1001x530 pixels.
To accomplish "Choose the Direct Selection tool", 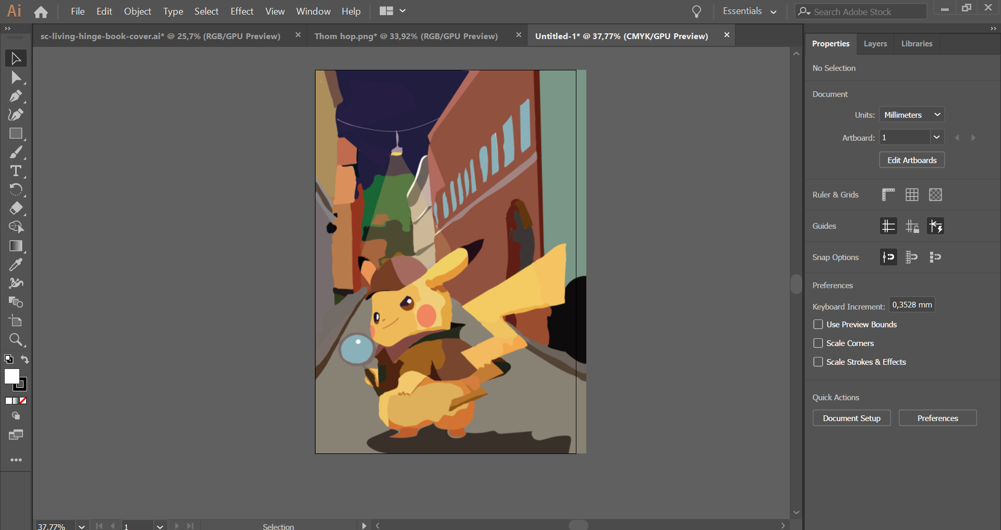I will click(x=16, y=78).
